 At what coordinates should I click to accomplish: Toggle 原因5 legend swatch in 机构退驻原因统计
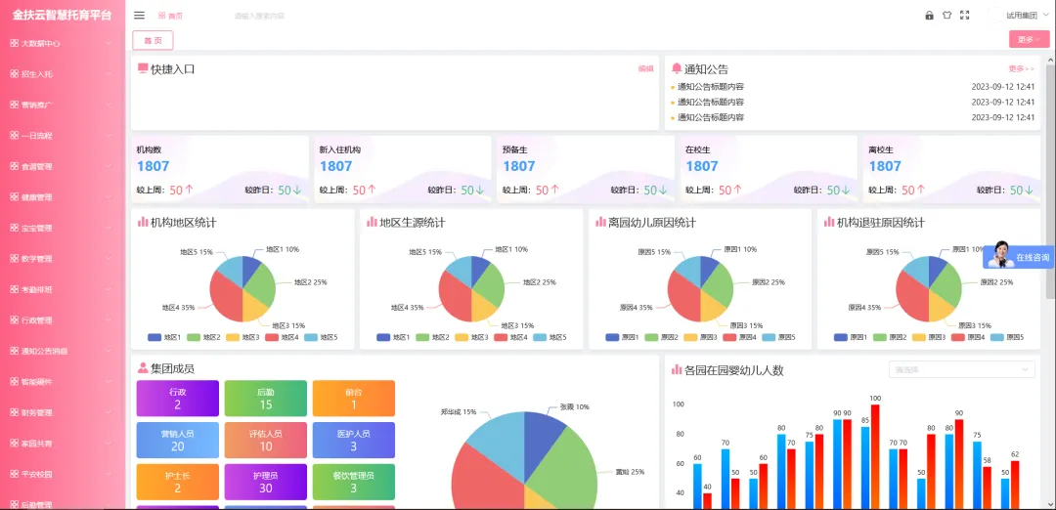pos(996,337)
